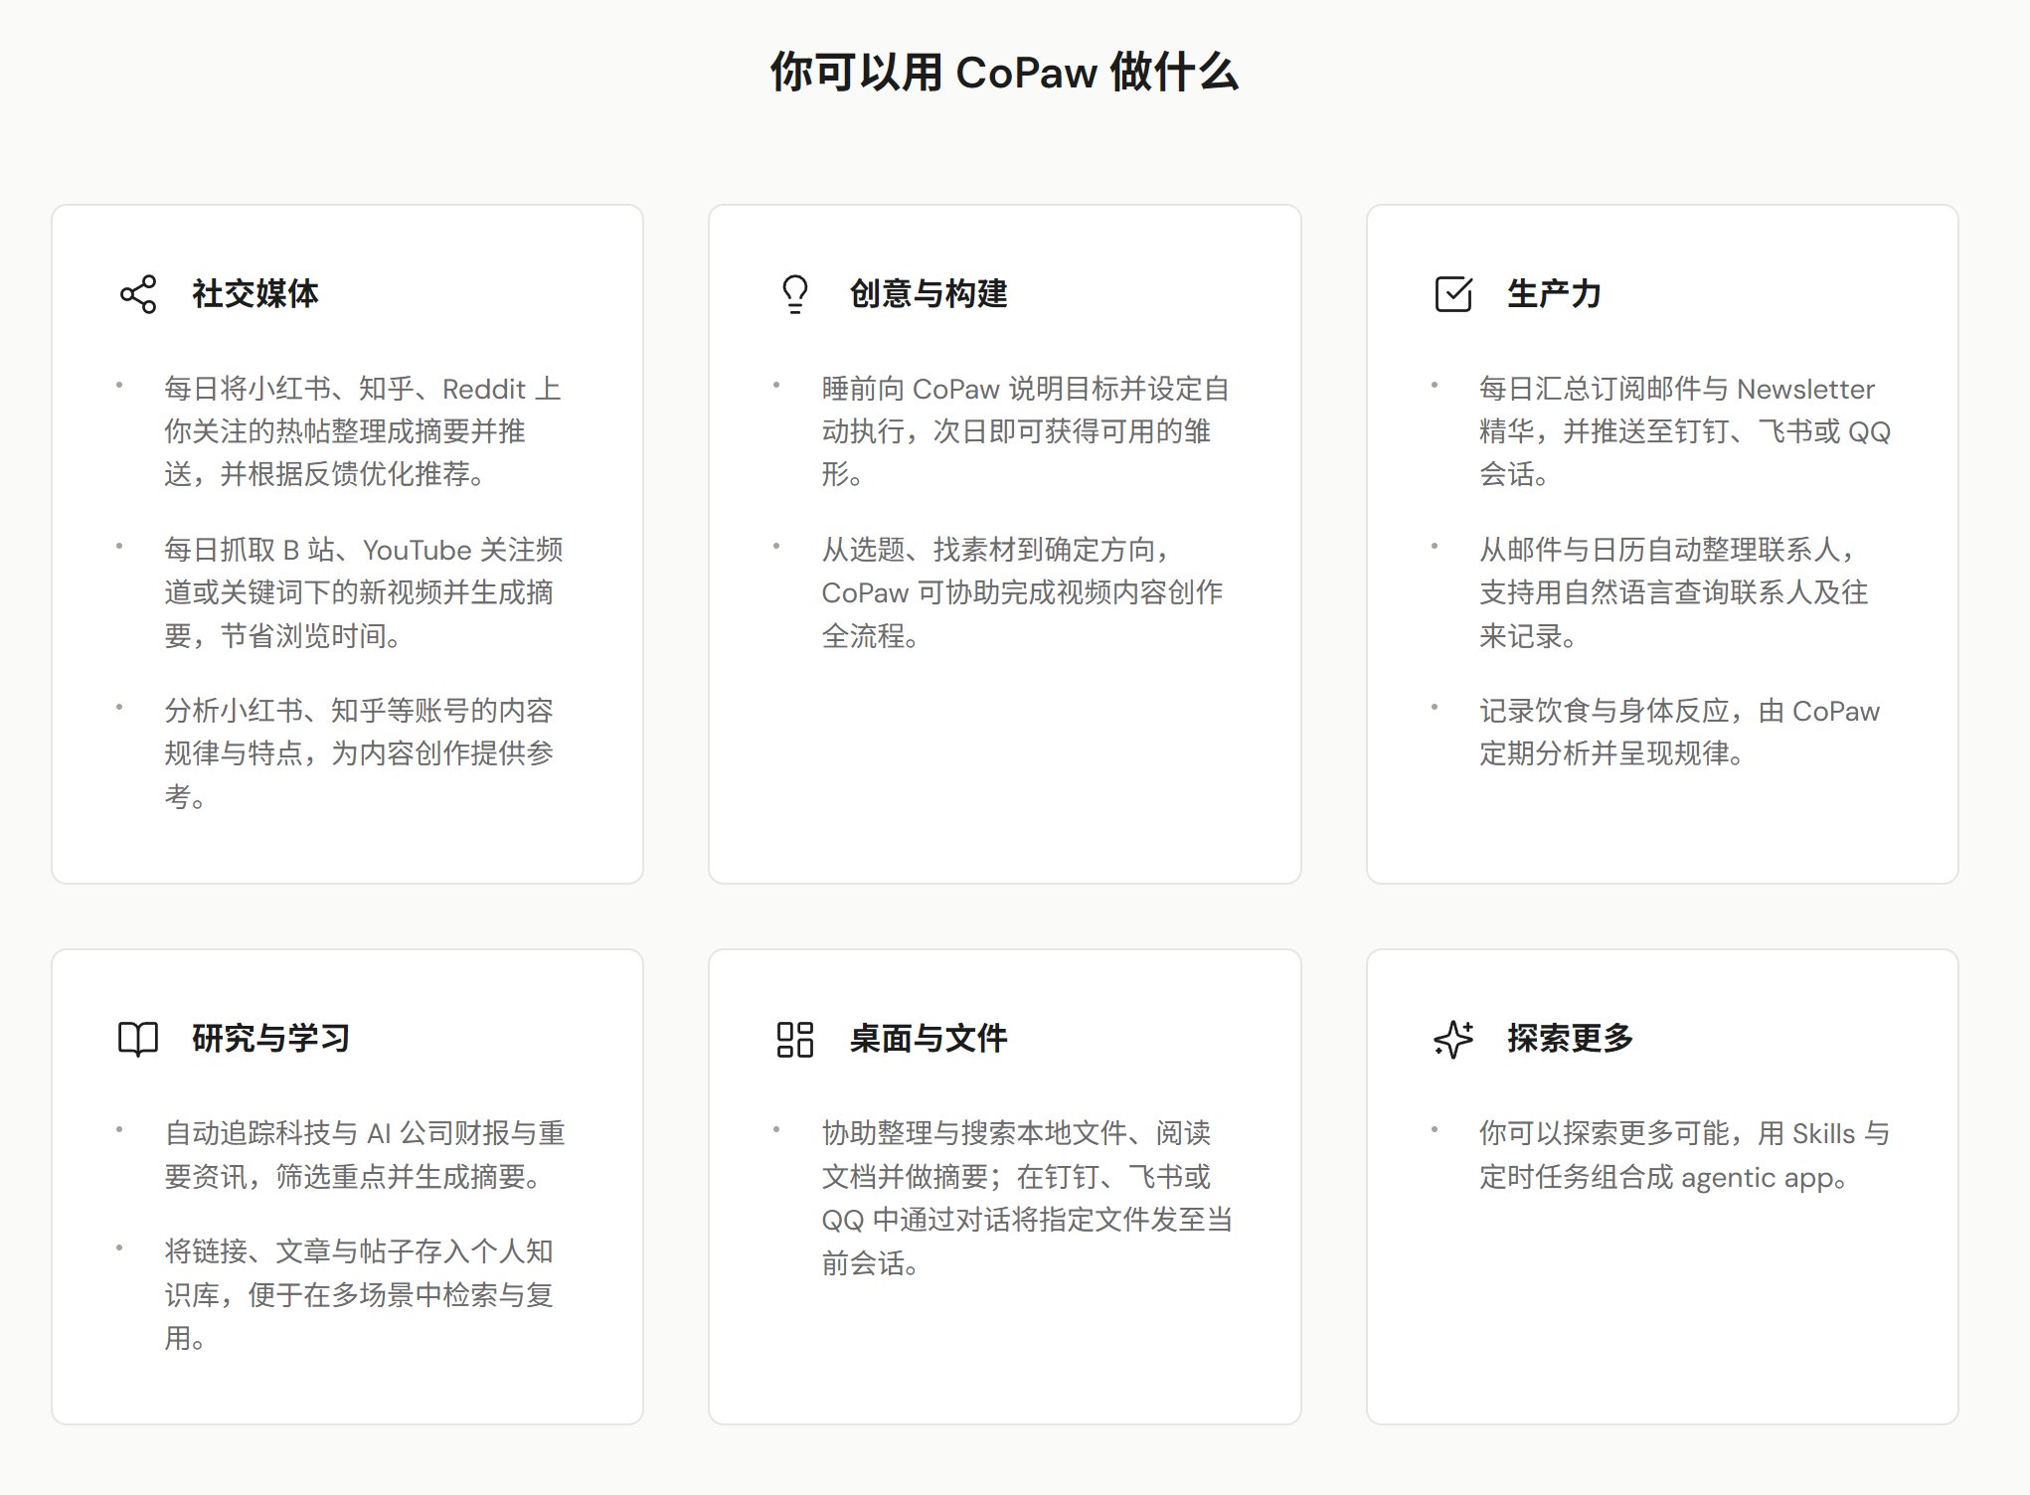The image size is (2030, 1495).
Task: Select the 社交媒体 card heading
Action: (255, 294)
